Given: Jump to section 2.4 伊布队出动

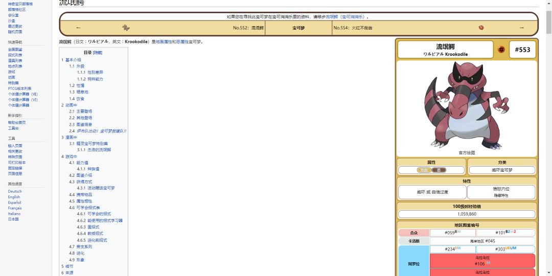Looking at the screenshot, I should (98, 131).
